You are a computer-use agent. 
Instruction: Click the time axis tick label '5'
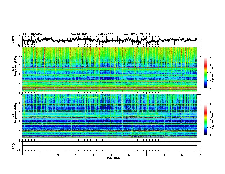tap(111, 155)
